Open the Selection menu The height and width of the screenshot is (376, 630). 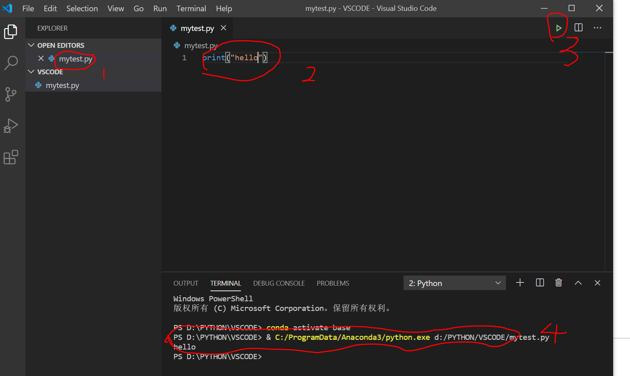pyautogui.click(x=82, y=8)
